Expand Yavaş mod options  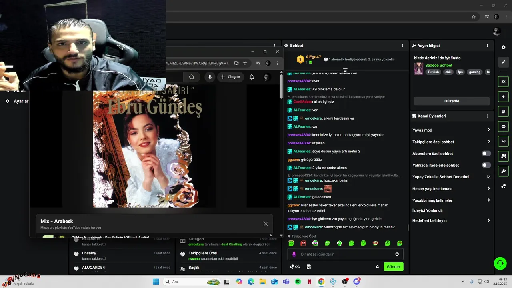(x=488, y=130)
